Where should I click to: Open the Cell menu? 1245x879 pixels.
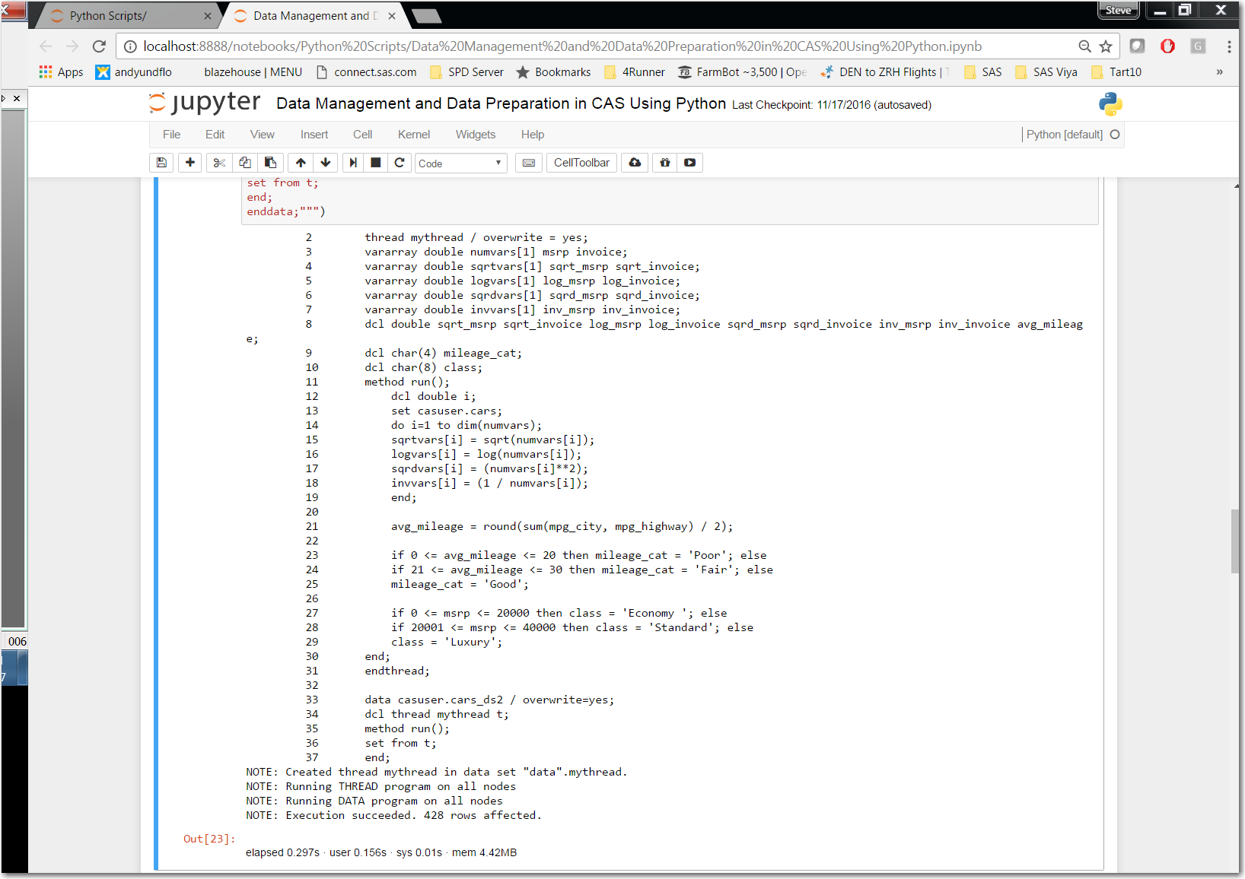362,135
